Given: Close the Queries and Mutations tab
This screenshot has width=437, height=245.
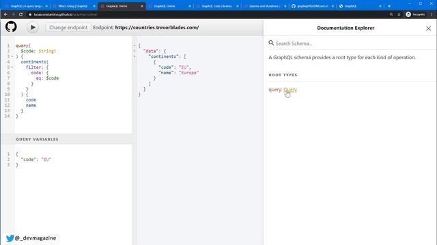Looking at the screenshot, I should pyautogui.click(x=285, y=6).
